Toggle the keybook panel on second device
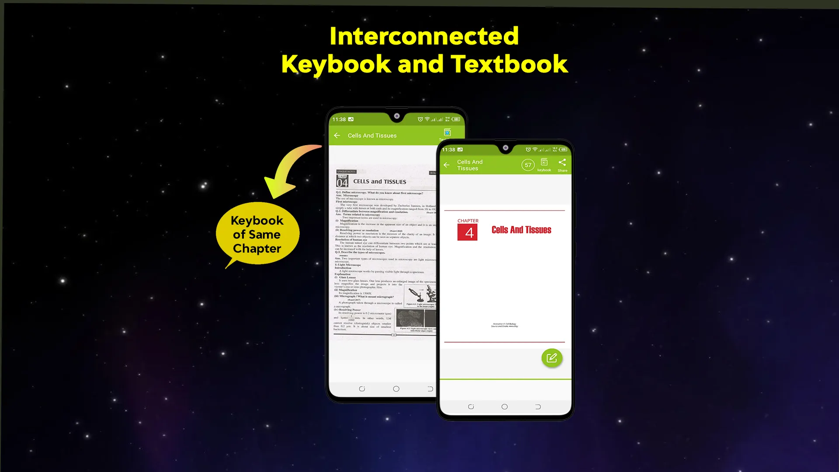 [544, 165]
